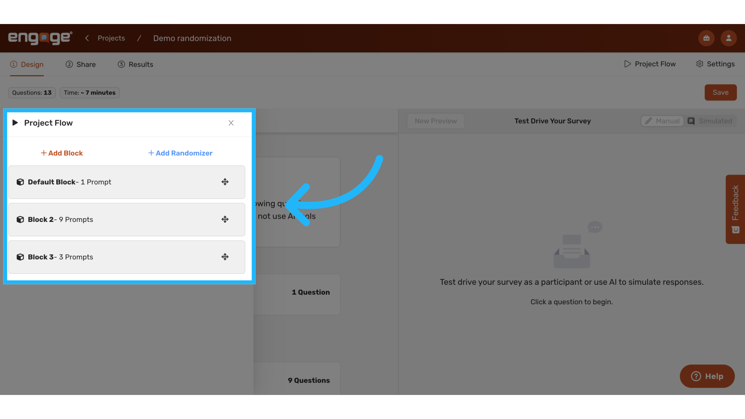The height and width of the screenshot is (419, 745).
Task: Open the Feedback side tab
Action: tap(735, 209)
